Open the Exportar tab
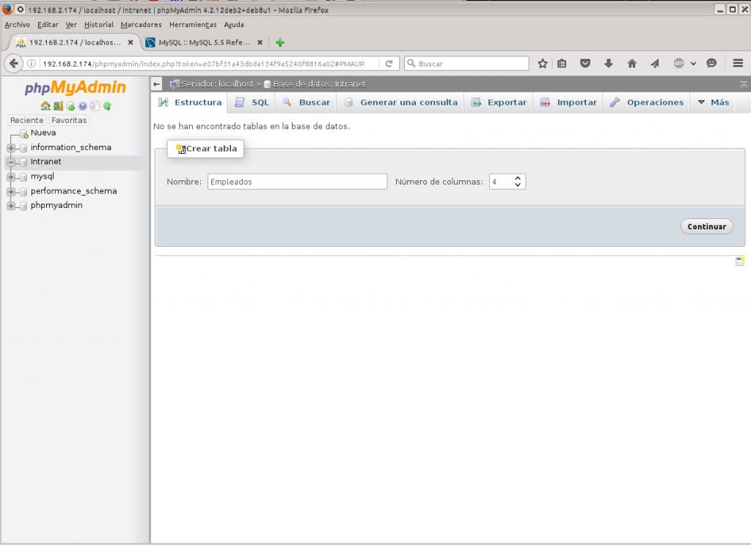This screenshot has width=751, height=545. 499,103
